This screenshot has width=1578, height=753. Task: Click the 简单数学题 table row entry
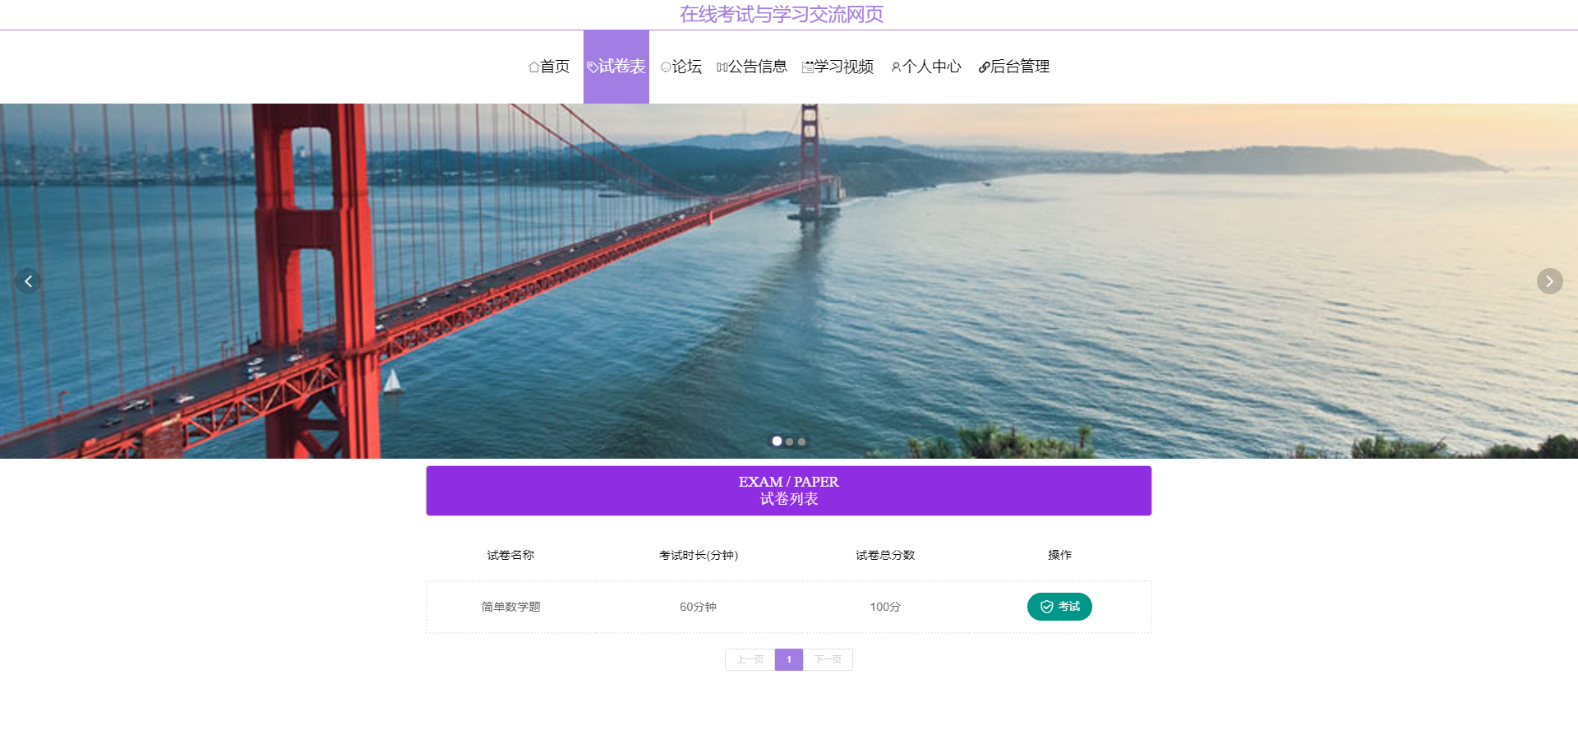click(x=510, y=607)
